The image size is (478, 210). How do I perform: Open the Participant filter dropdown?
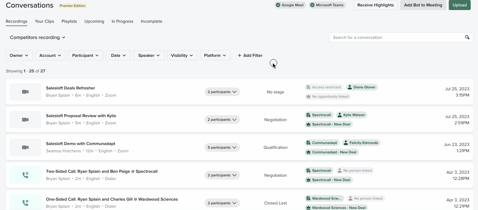tap(86, 55)
